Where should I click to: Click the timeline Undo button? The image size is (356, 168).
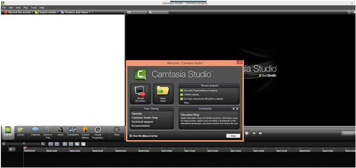(51, 144)
